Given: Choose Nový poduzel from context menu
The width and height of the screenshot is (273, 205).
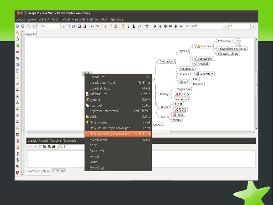Looking at the screenshot, I should [x=118, y=122].
